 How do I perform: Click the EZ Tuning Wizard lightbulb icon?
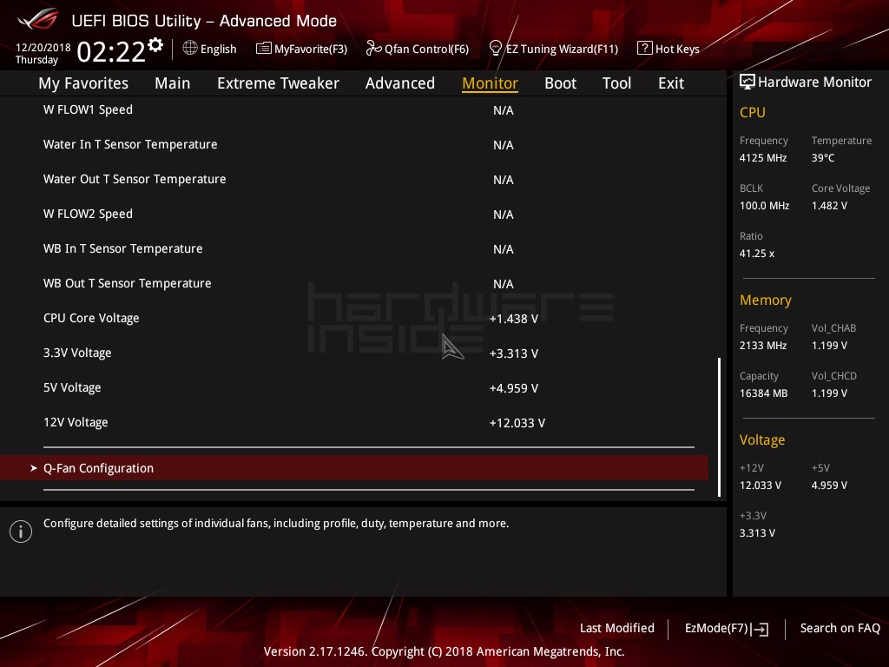tap(495, 49)
